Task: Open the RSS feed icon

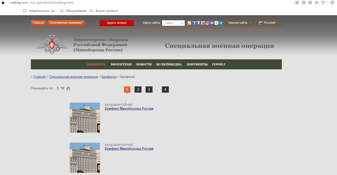Action: [189, 23]
